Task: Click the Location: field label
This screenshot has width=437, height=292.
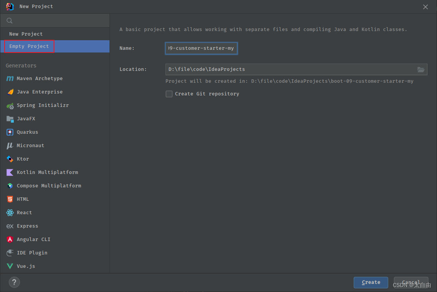Action: [x=133, y=69]
